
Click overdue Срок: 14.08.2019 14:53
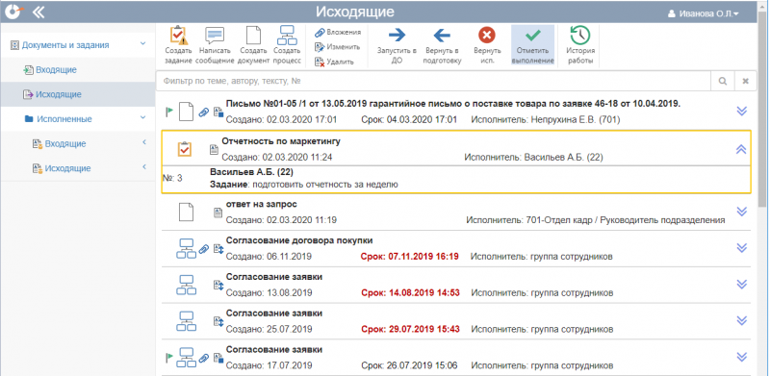point(410,293)
